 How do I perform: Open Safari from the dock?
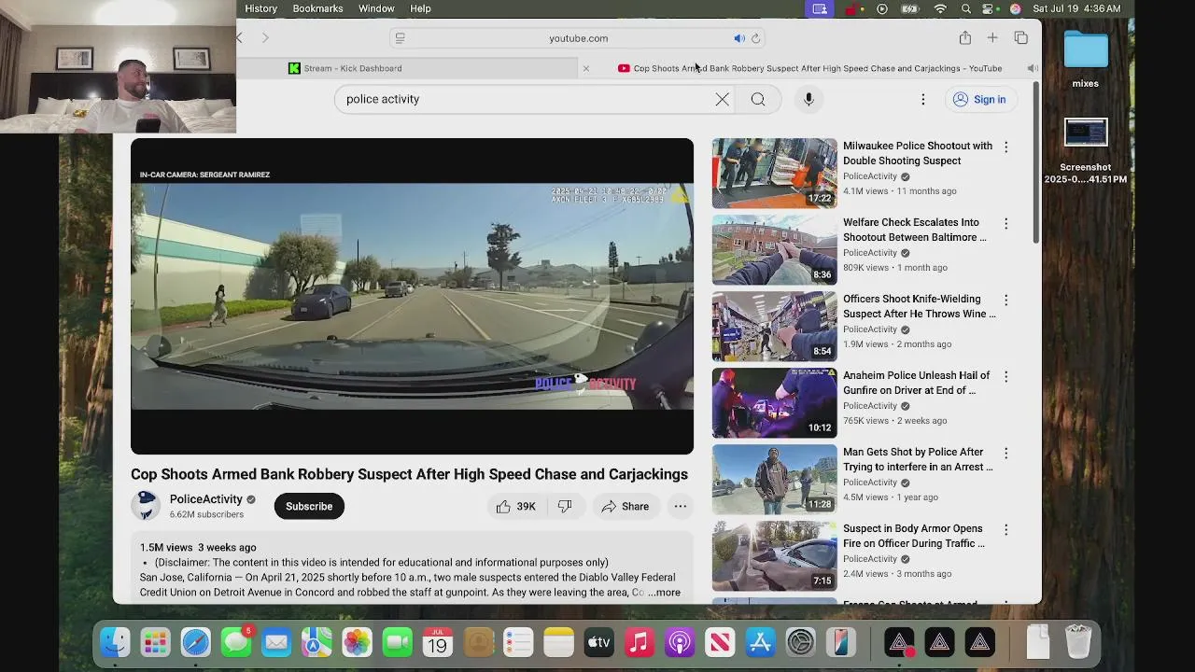tap(196, 642)
